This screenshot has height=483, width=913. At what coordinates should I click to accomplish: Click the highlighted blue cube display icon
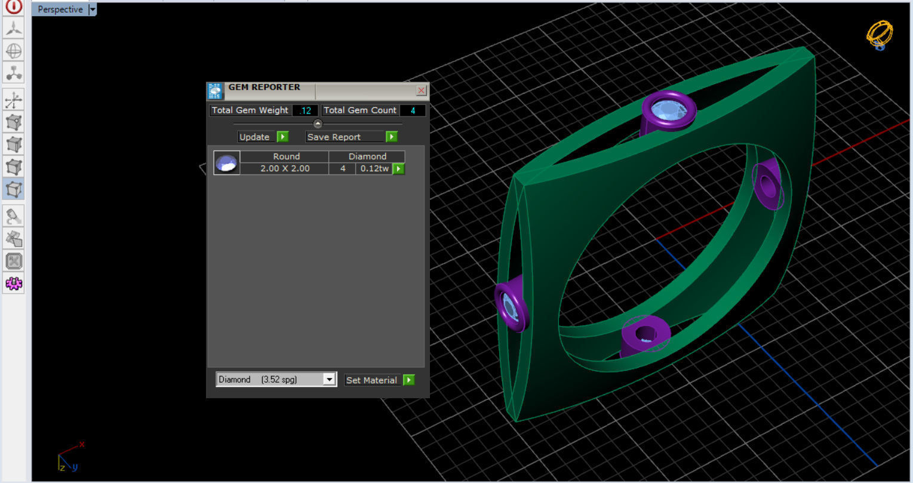tap(14, 189)
